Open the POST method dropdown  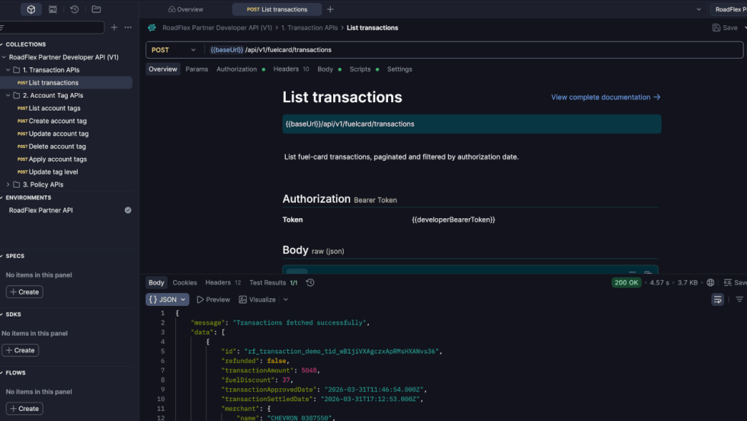tap(174, 50)
